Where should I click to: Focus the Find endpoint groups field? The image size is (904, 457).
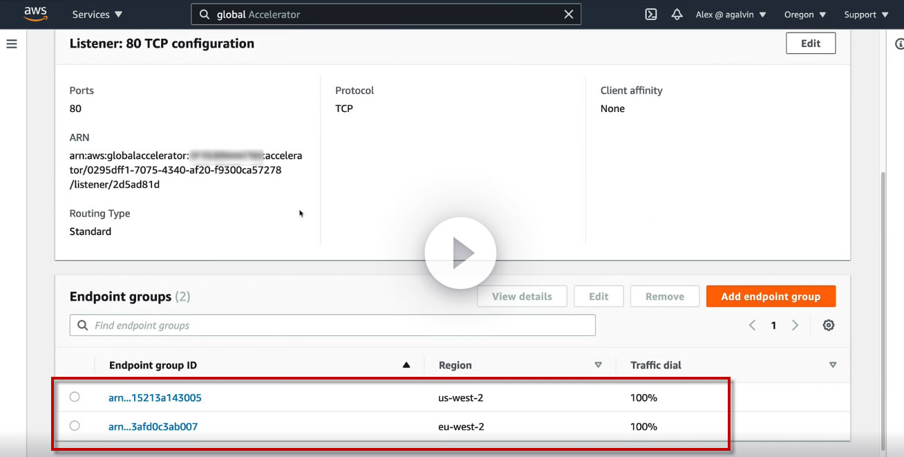coord(332,326)
